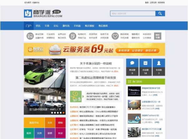The image size is (188, 139).
Task: Open the 商学派 site logo
Action: point(43,13)
